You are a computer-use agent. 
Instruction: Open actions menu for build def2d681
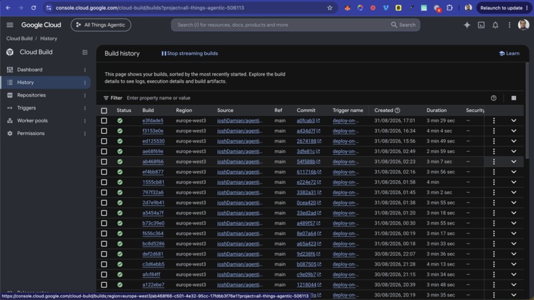click(494, 254)
